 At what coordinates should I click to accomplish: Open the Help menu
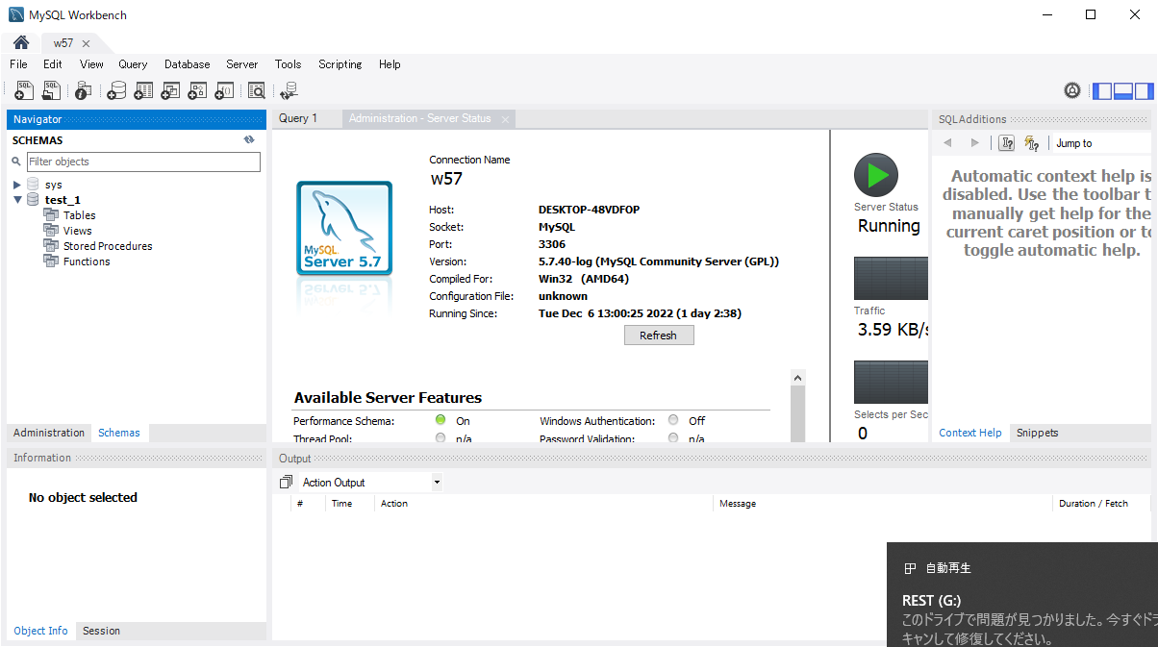[x=390, y=64]
